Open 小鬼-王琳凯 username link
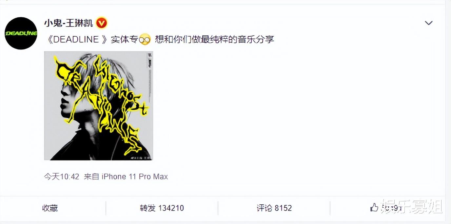Screen dimensions: 451x224 click(69, 23)
